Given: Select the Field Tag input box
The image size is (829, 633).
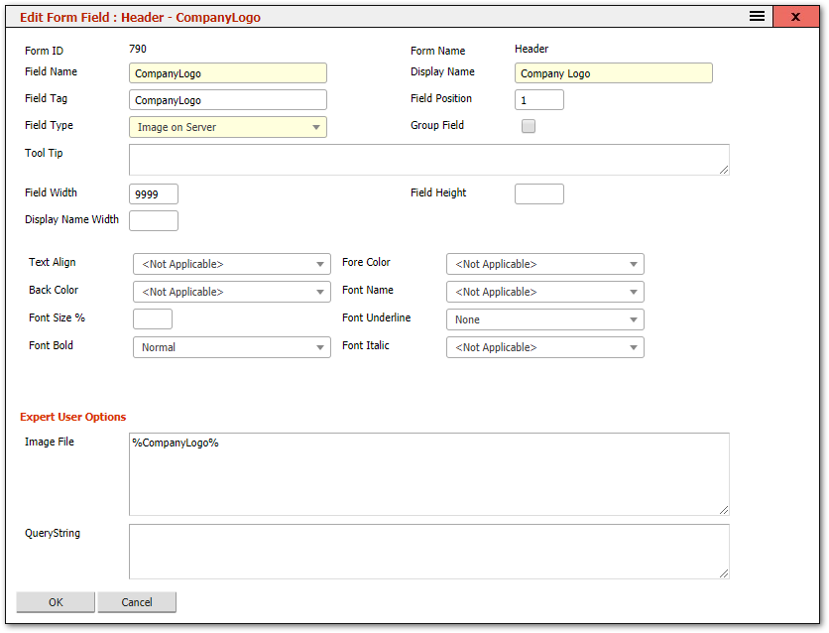Looking at the screenshot, I should [x=227, y=99].
